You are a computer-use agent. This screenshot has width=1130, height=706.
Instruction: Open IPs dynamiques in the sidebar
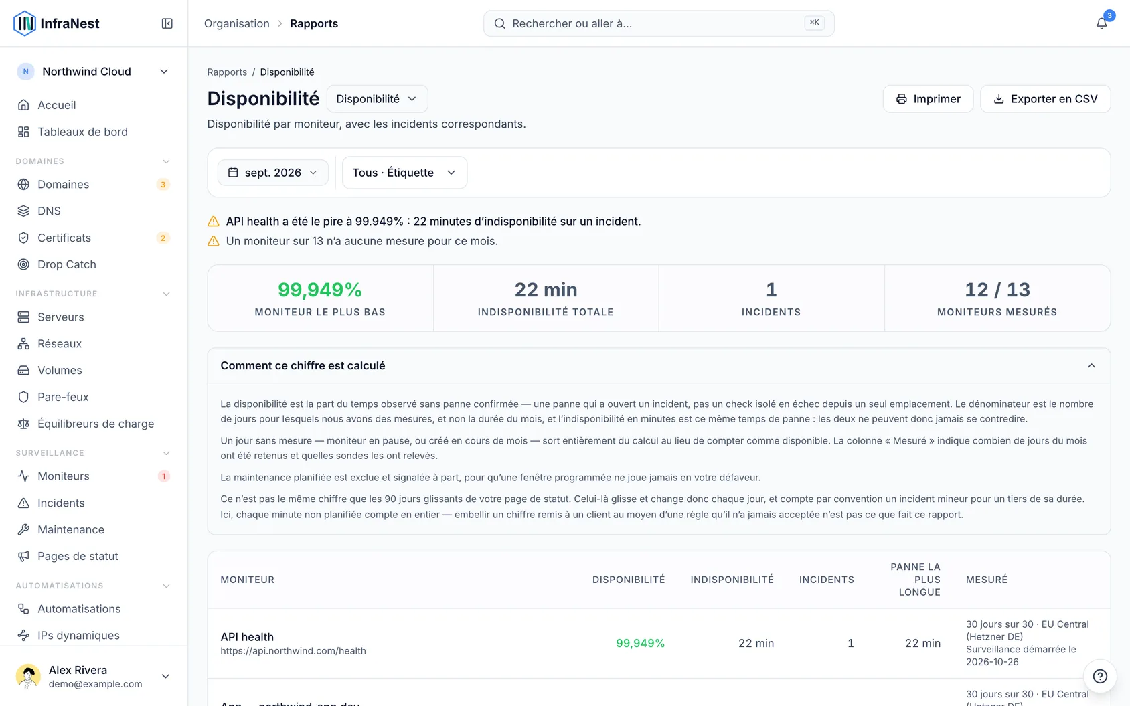[94, 636]
